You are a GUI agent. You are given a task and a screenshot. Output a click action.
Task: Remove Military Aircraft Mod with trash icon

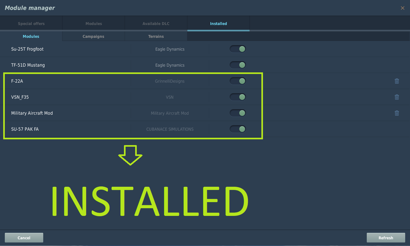[x=397, y=113]
